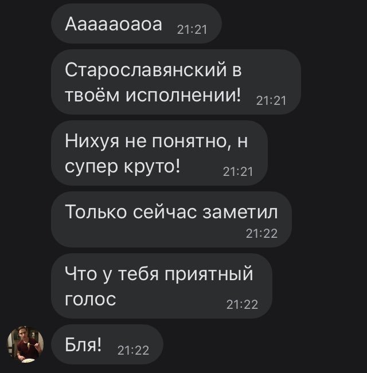Select the 'Что у тебя приятный голос' message
The image size is (367, 373).
(162, 286)
